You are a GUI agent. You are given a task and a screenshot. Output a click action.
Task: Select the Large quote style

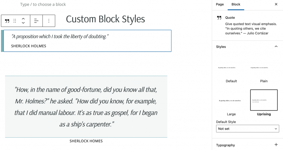(x=231, y=103)
